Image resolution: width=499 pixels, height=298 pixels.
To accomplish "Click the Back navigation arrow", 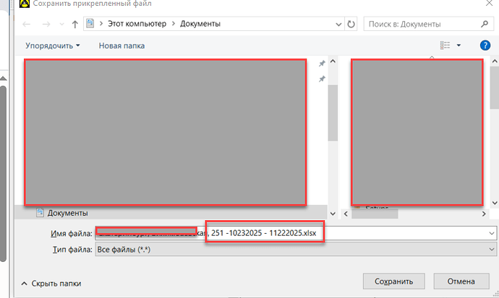I will pyautogui.click(x=27, y=24).
